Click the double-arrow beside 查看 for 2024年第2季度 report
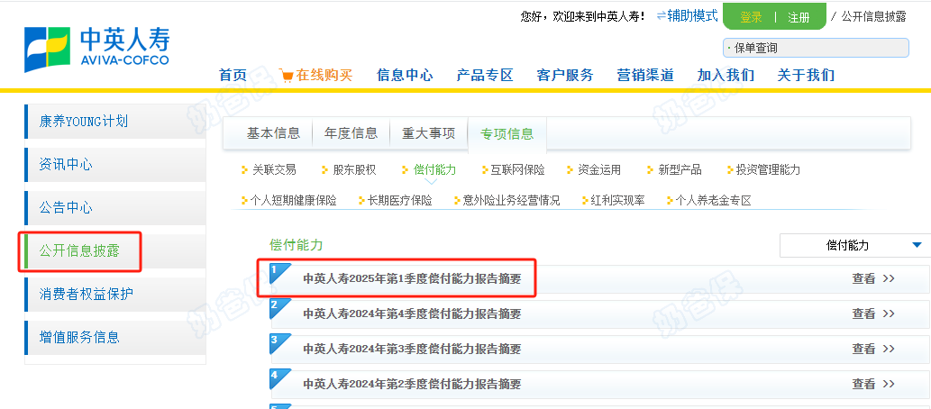 point(888,384)
